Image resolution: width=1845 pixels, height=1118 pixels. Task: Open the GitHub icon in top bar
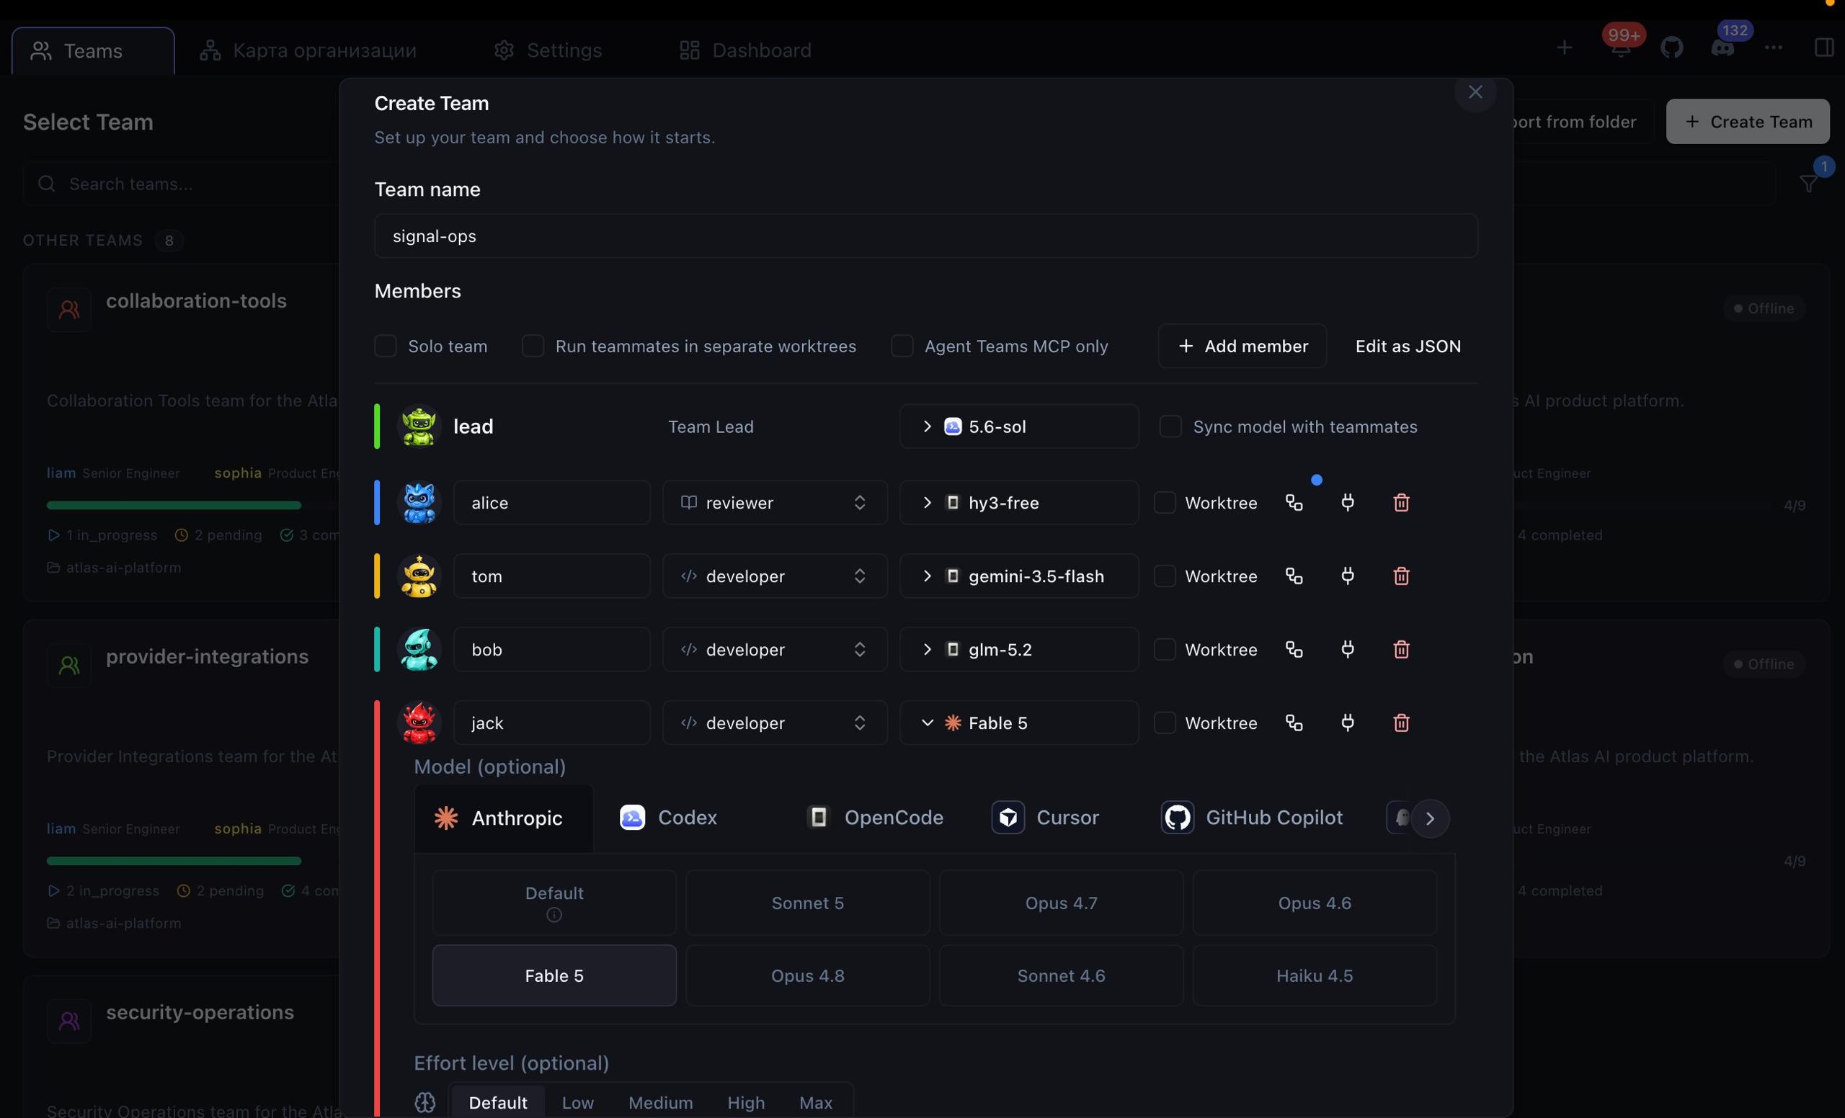pos(1671,48)
